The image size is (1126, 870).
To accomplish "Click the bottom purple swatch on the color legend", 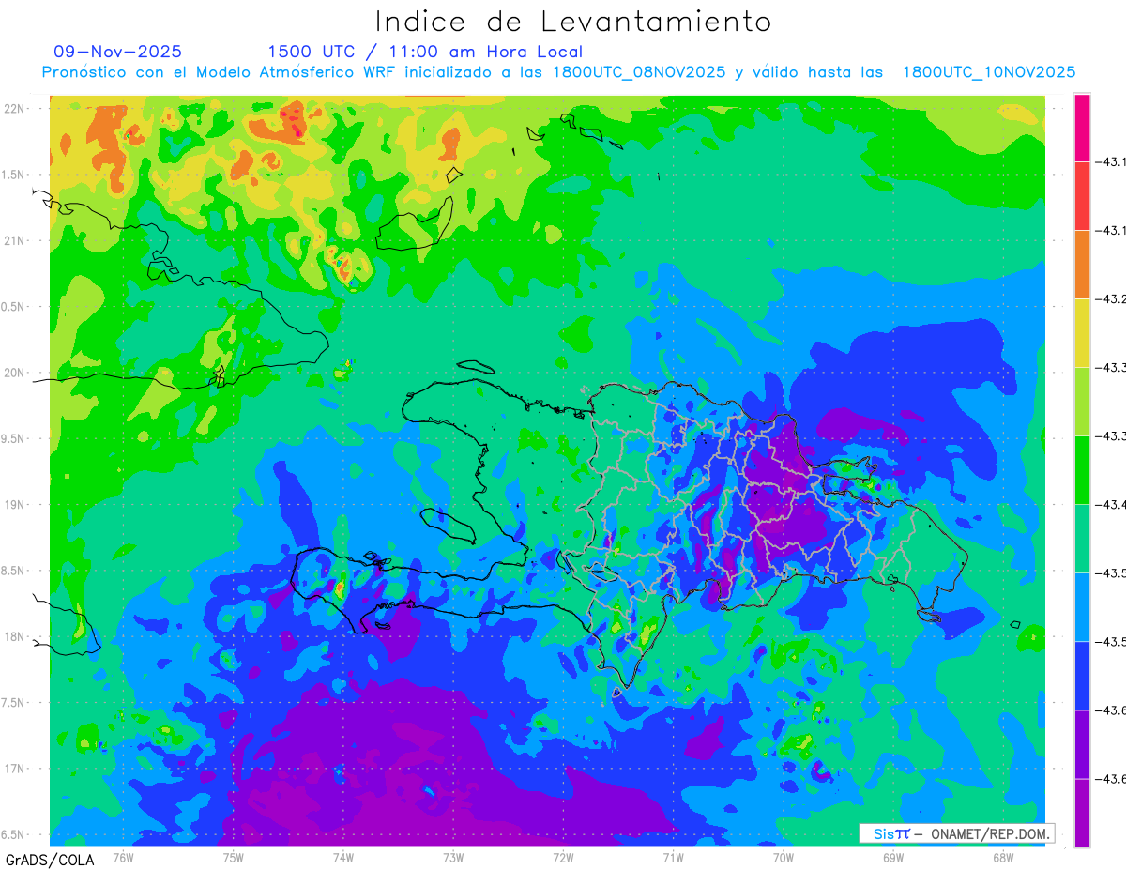I will [1082, 812].
